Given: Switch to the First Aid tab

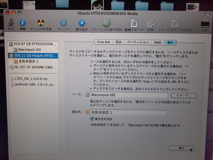Looking at the screenshot, I should pos(103,42).
